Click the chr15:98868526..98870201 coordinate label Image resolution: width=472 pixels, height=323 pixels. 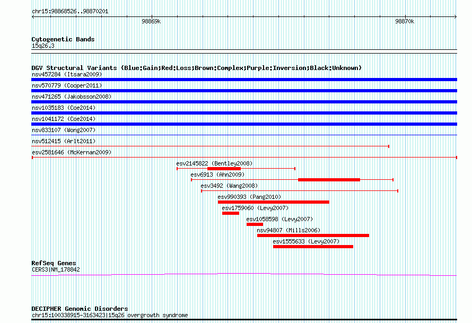click(70, 11)
